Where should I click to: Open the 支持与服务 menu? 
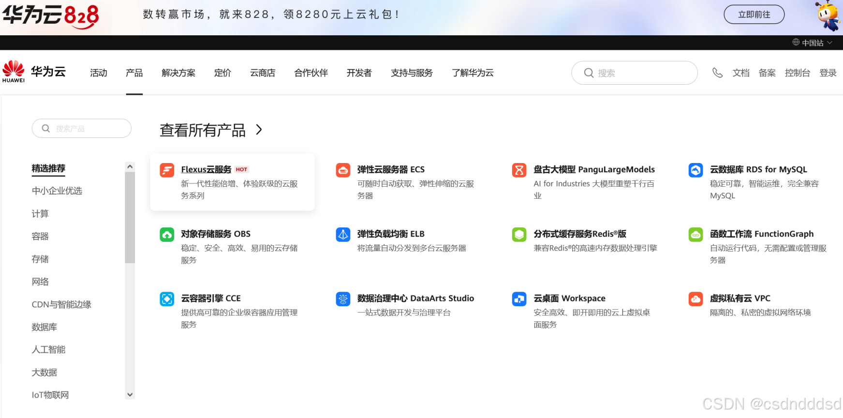(x=412, y=73)
